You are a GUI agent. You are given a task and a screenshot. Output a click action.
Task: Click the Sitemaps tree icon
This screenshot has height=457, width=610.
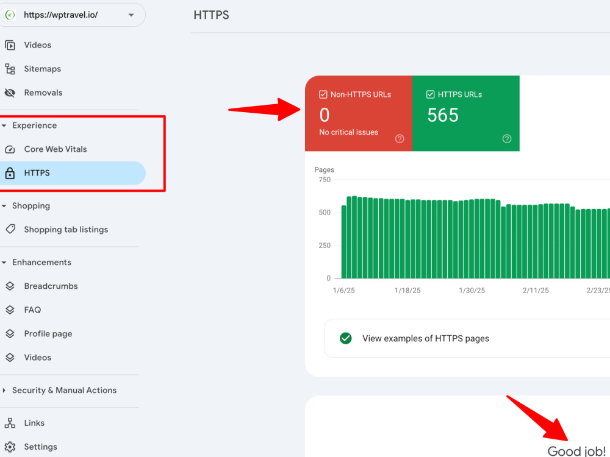tap(10, 69)
